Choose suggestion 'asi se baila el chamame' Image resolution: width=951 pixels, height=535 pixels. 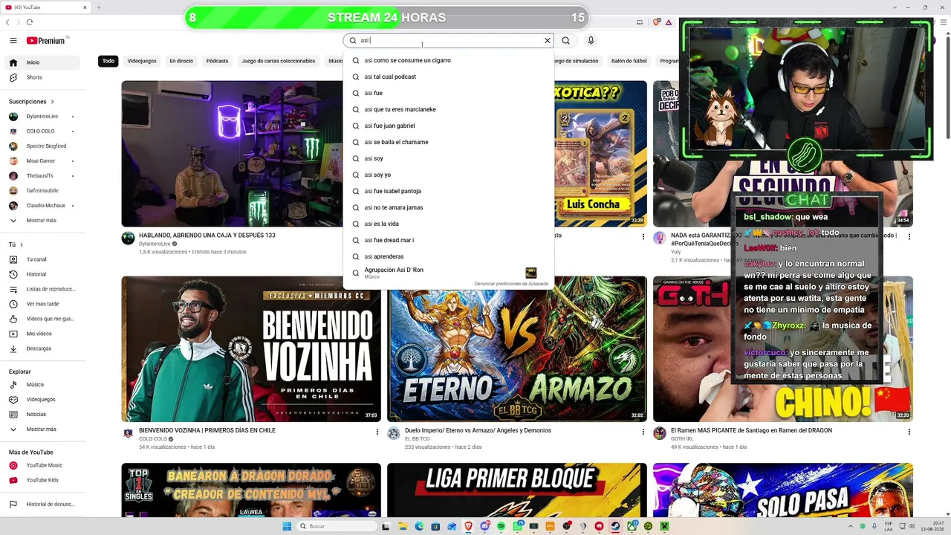point(449,142)
